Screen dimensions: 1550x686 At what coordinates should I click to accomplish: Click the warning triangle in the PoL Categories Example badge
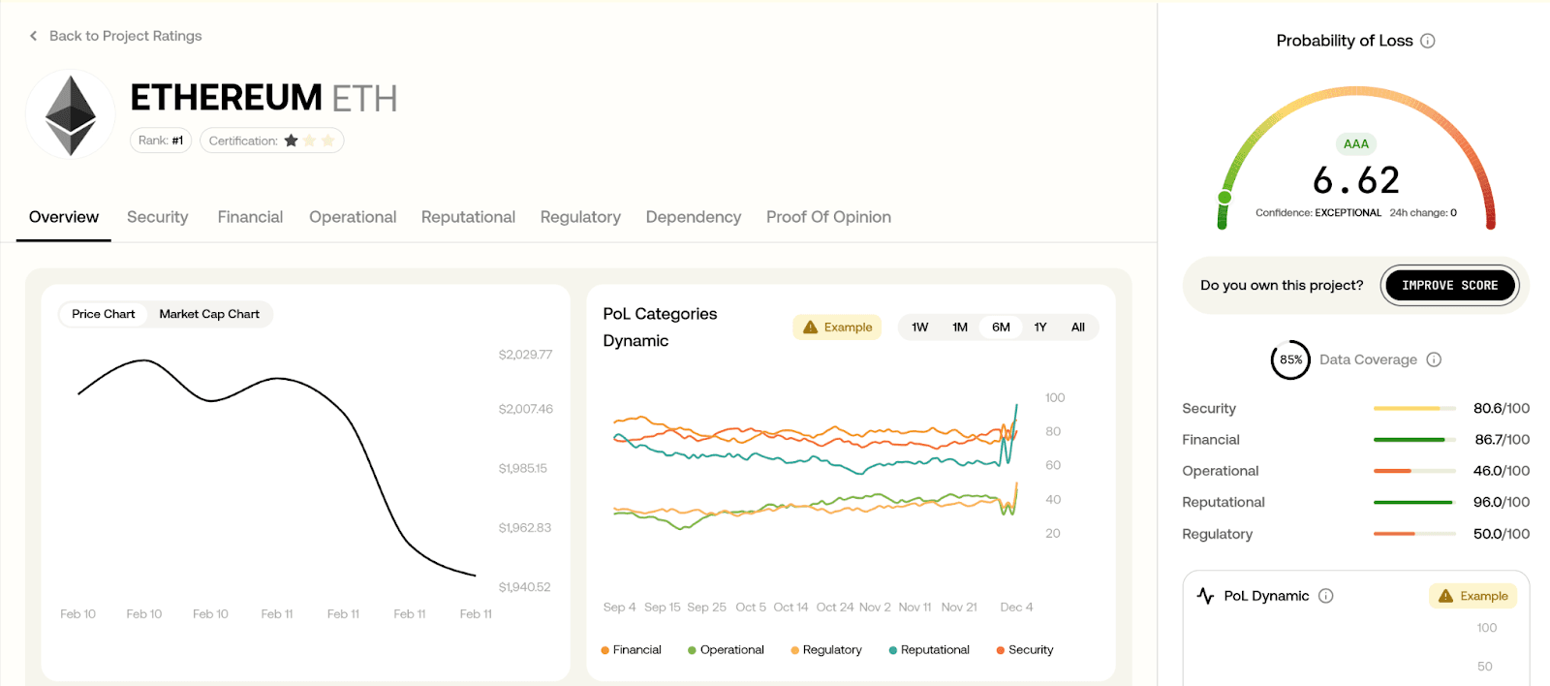point(811,327)
